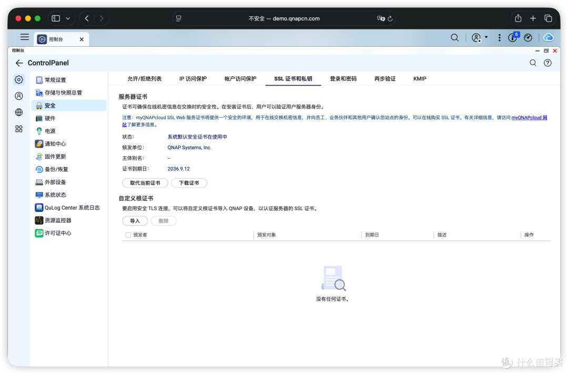Screen dimensions: 568x374
Task: Click status text 系统默认安全证书在使用中
Action: [197, 137]
